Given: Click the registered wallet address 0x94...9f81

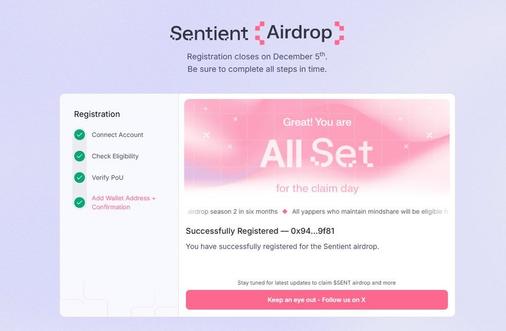Looking at the screenshot, I should (x=313, y=231).
